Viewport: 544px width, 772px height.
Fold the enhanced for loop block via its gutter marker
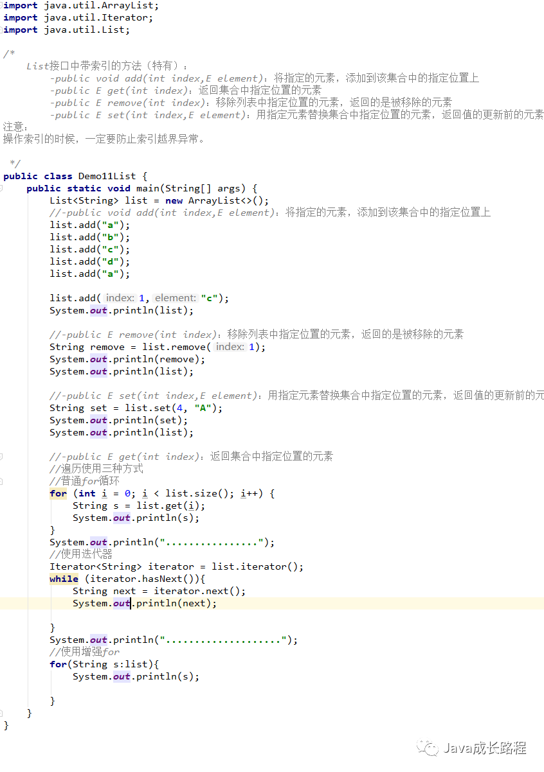pyautogui.click(x=4, y=664)
